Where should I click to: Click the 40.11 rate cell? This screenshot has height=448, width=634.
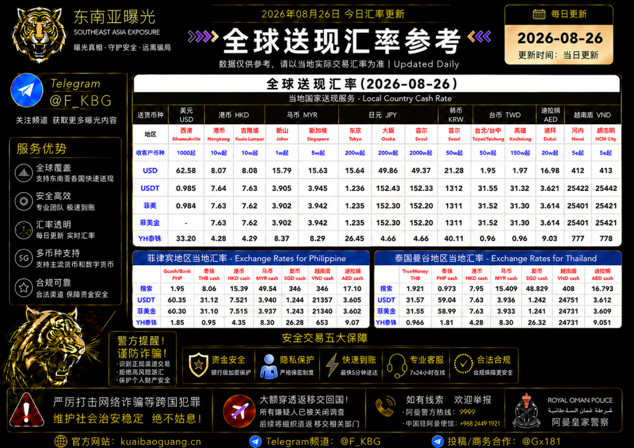pos(454,239)
